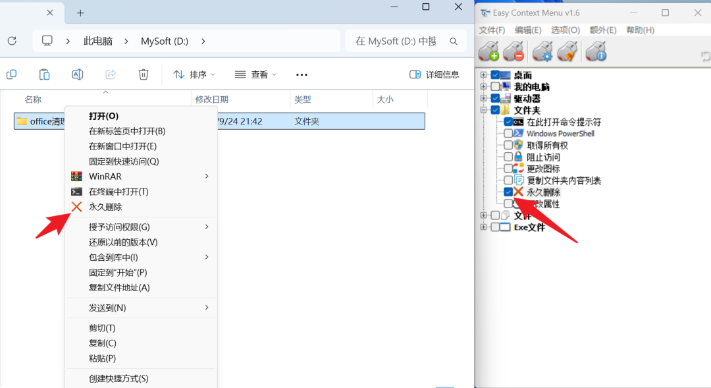This screenshot has width=711, height=388.
Task: Expand the 我的电脑 tree node
Action: click(483, 87)
